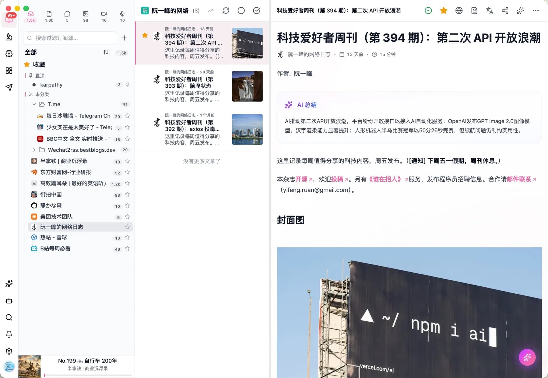This screenshot has width=548, height=378.
Task: Open the settings gear icon
Action: point(9,351)
